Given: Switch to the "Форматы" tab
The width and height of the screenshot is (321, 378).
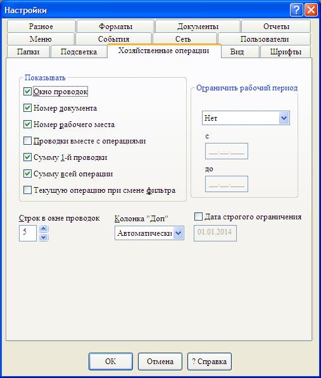Looking at the screenshot, I should click(x=115, y=27).
